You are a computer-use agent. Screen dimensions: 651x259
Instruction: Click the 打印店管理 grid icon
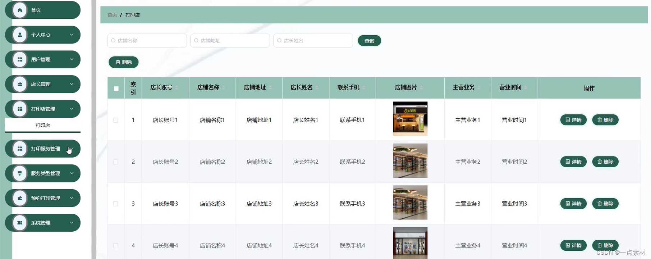20,109
